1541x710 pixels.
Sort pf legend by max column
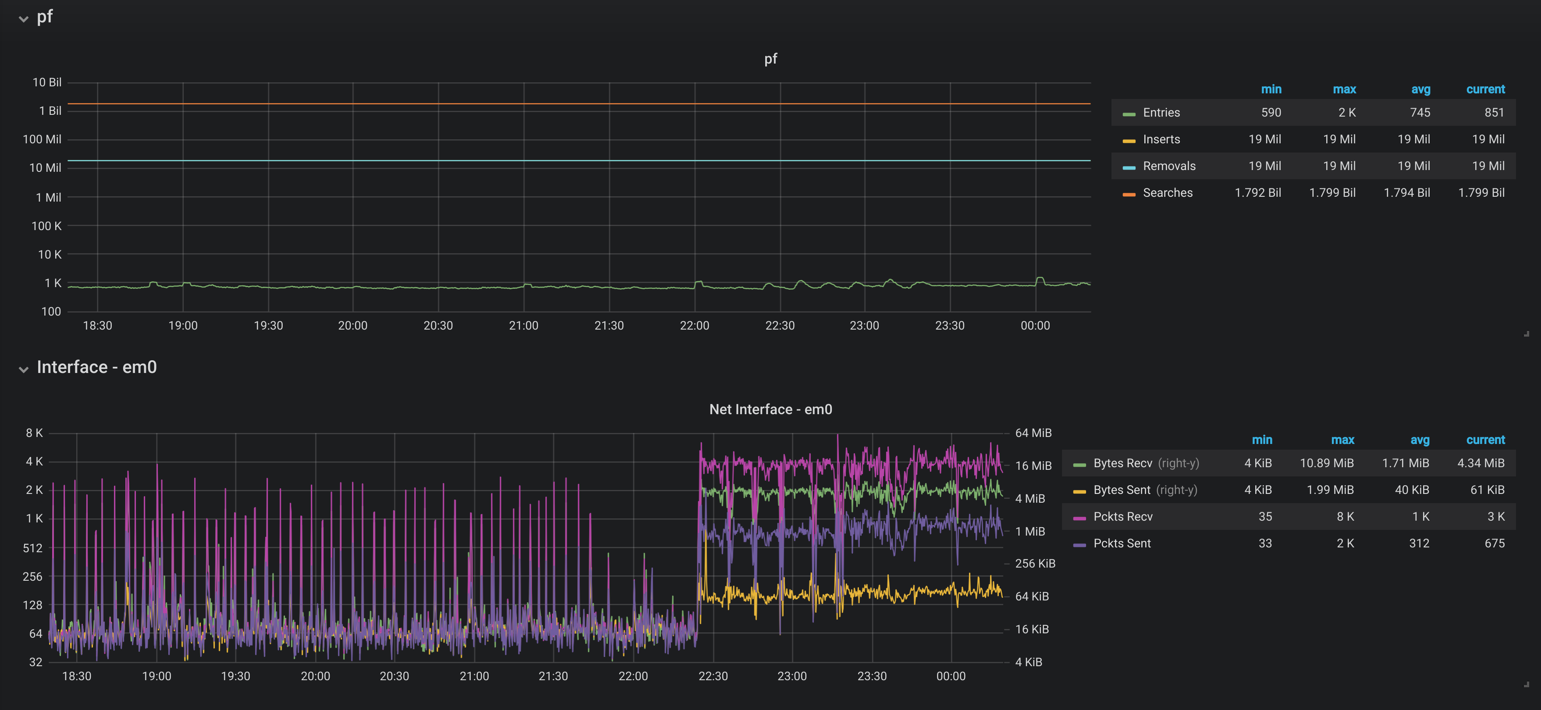[1344, 89]
